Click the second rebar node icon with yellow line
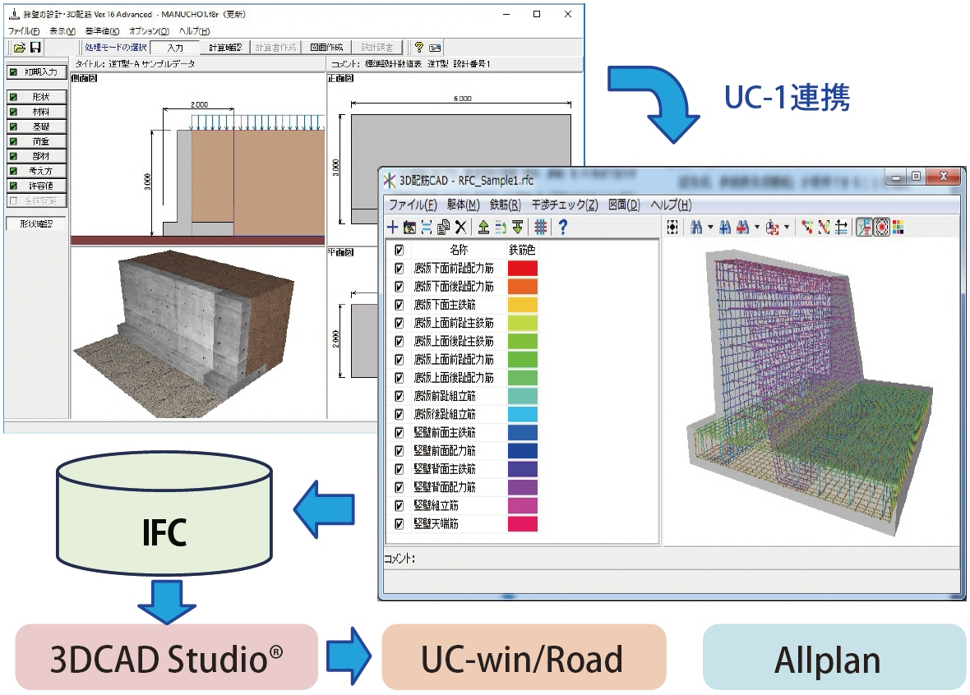The image size is (970, 695). click(x=824, y=228)
